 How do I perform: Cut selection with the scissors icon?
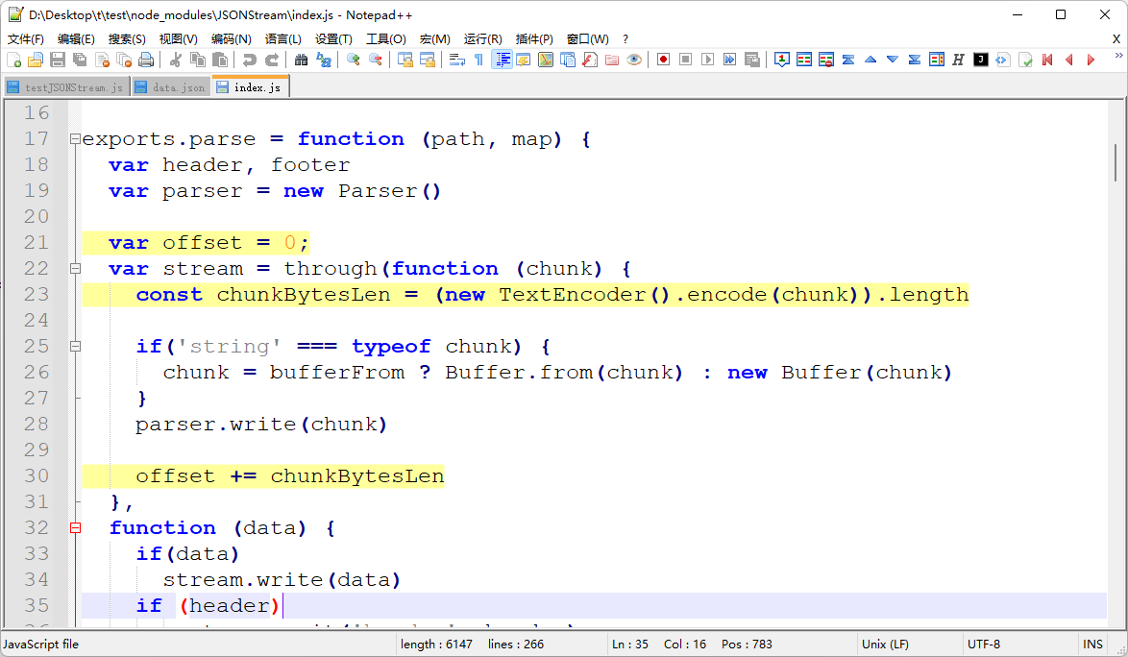coord(175,60)
